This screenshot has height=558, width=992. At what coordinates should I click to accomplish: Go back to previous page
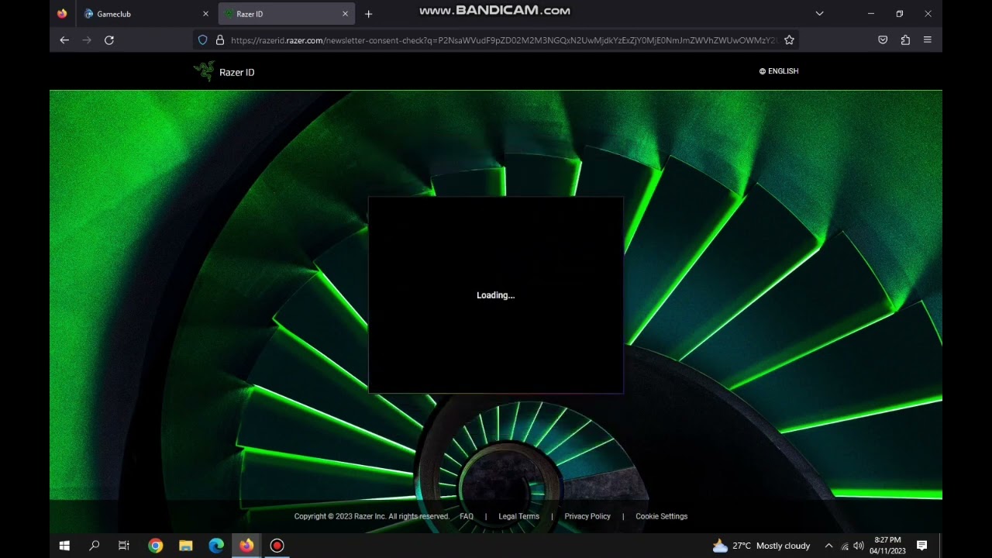tap(64, 40)
